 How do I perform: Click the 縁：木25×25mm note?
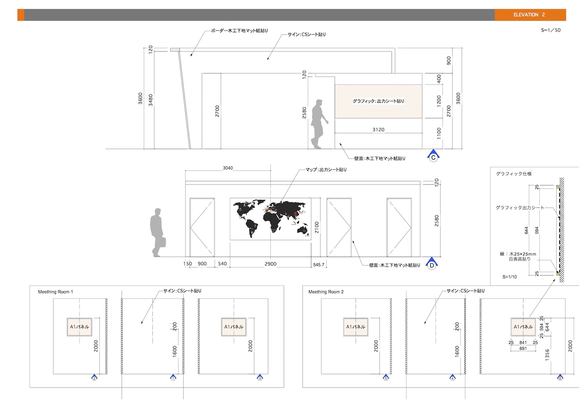point(518,254)
